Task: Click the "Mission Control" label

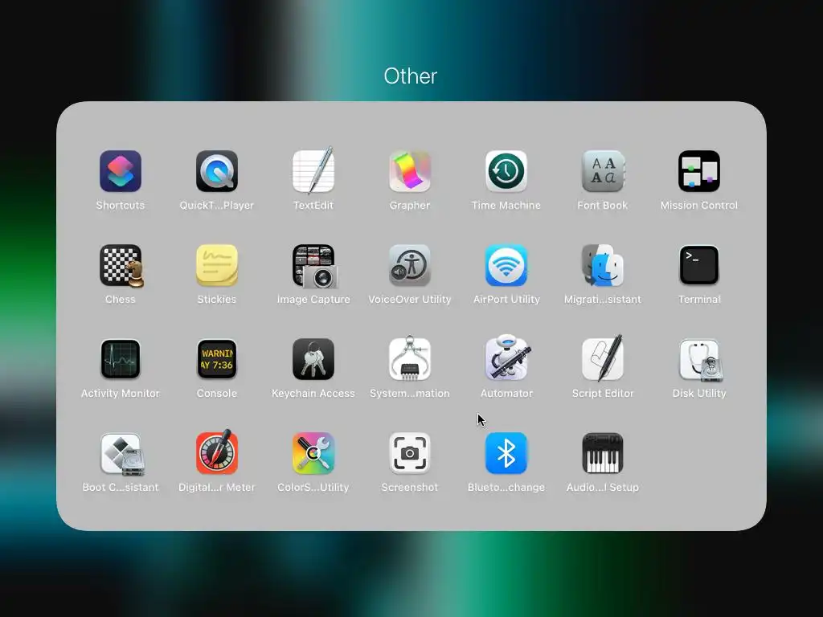Action: coord(699,205)
